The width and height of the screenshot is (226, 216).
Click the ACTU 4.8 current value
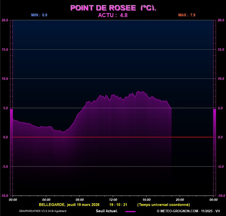pos(113,15)
